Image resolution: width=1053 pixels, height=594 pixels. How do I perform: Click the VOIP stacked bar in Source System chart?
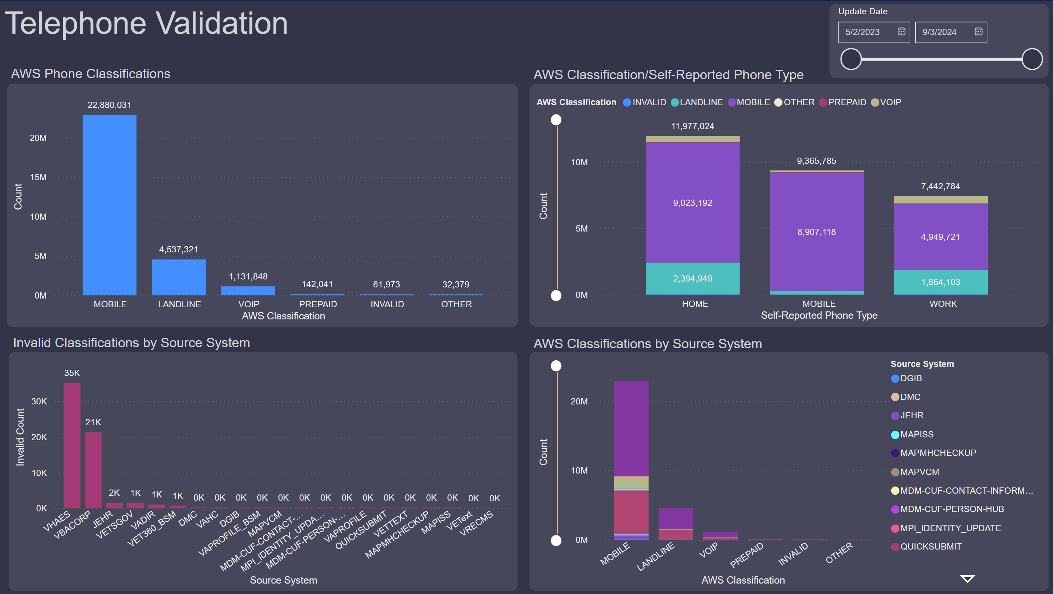click(720, 536)
